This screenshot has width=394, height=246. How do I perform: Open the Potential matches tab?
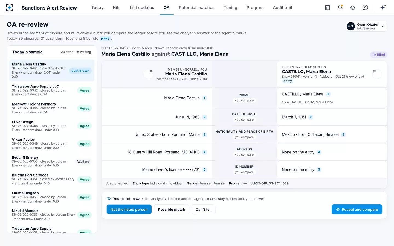(x=197, y=8)
